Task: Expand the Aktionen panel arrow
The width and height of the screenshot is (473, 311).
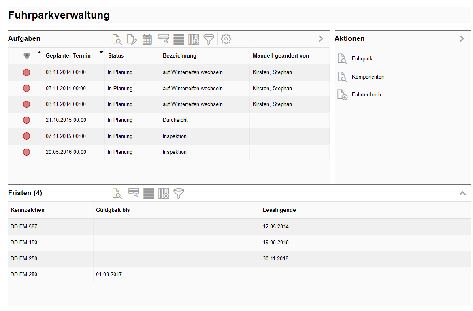Action: point(462,39)
